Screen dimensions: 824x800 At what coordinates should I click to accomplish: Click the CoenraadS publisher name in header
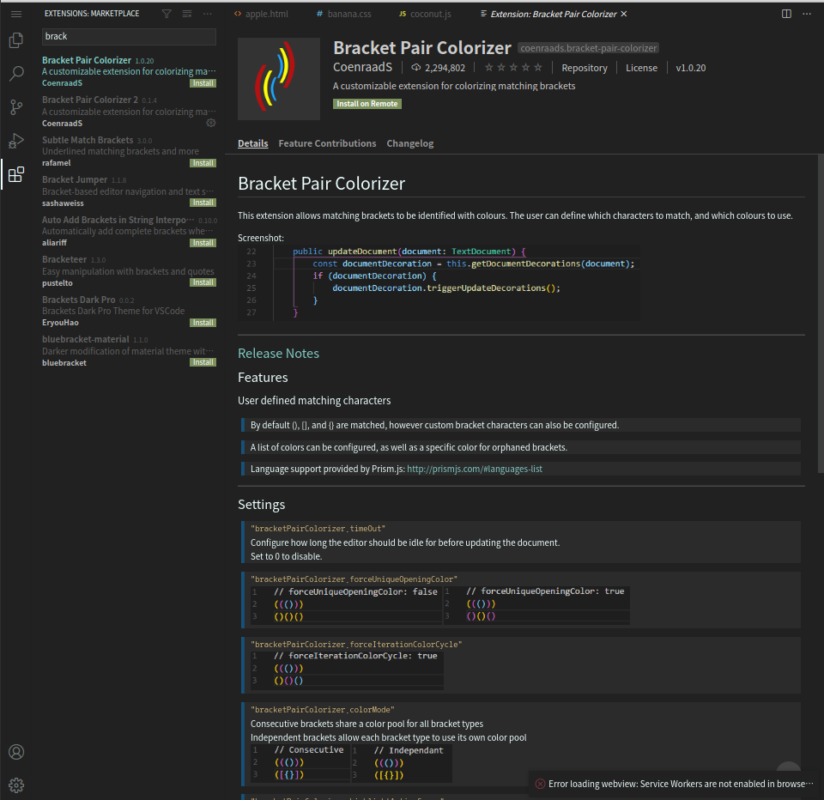[x=362, y=67]
